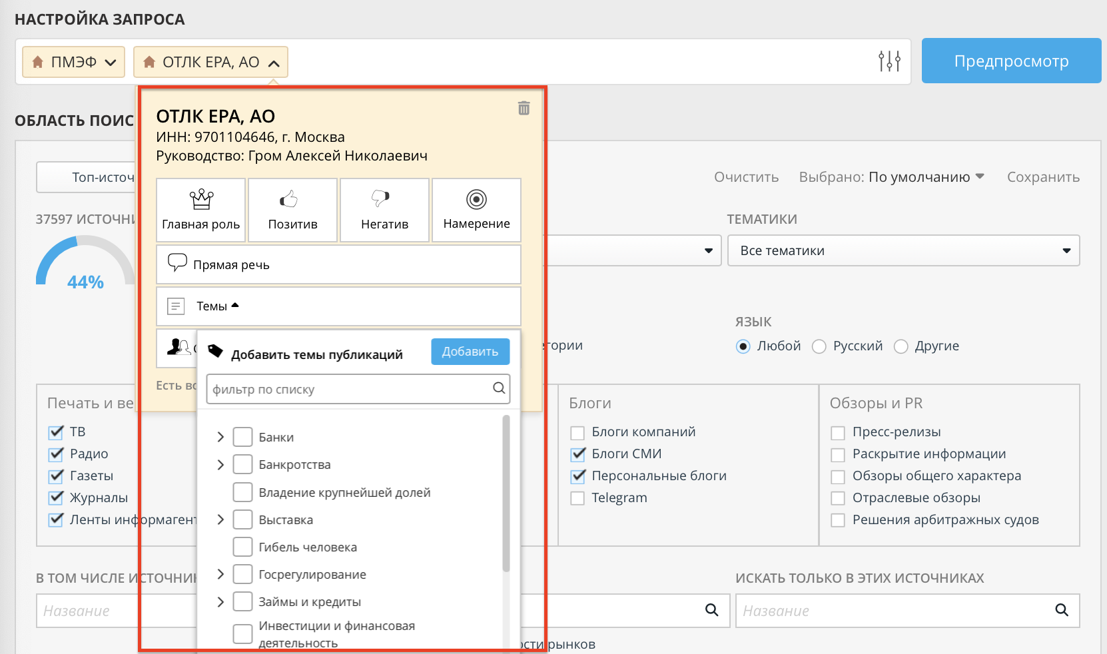Click the Прямая речь speech bubble option

tap(338, 264)
